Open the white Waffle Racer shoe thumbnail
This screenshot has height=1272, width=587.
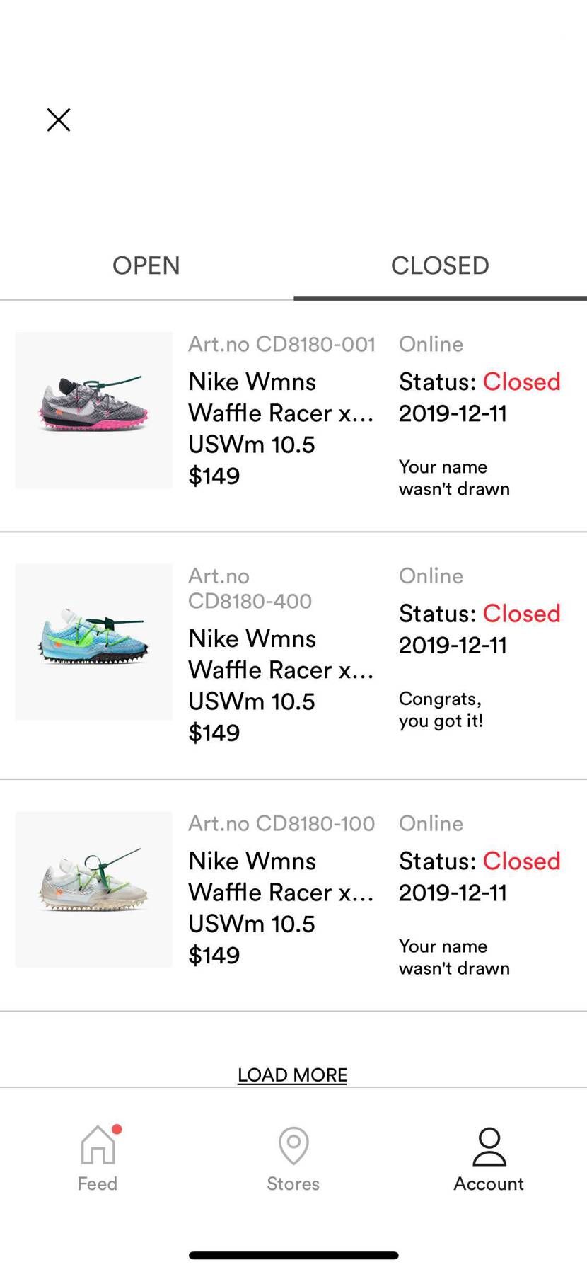tap(94, 890)
